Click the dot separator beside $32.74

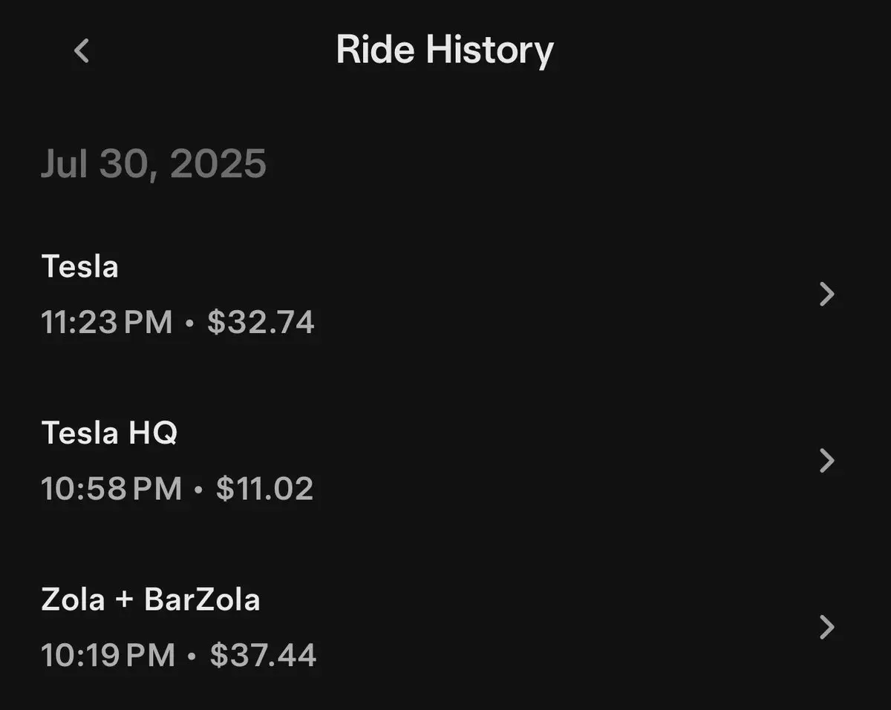tap(190, 324)
